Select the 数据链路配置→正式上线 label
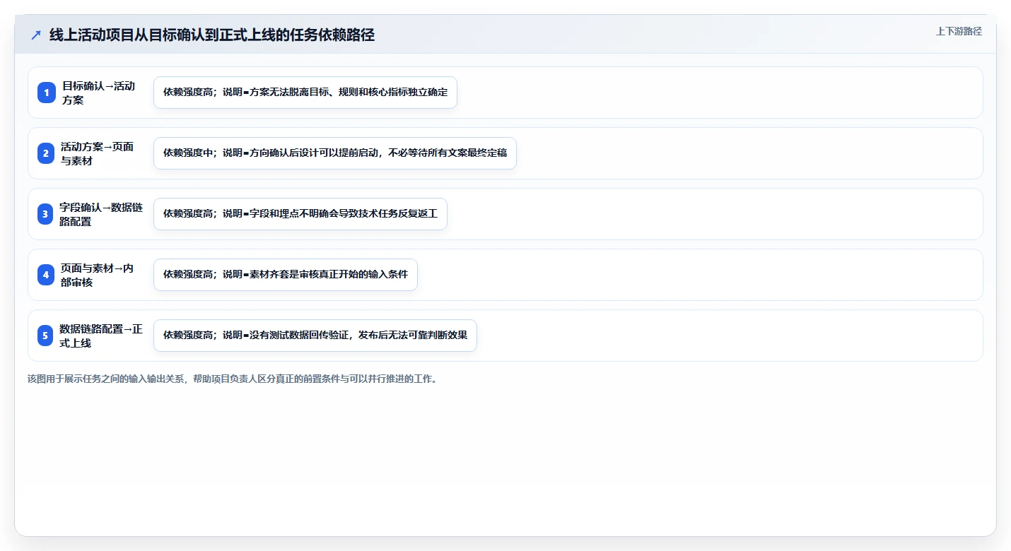Viewport: 1011px width, 551px height. [101, 336]
